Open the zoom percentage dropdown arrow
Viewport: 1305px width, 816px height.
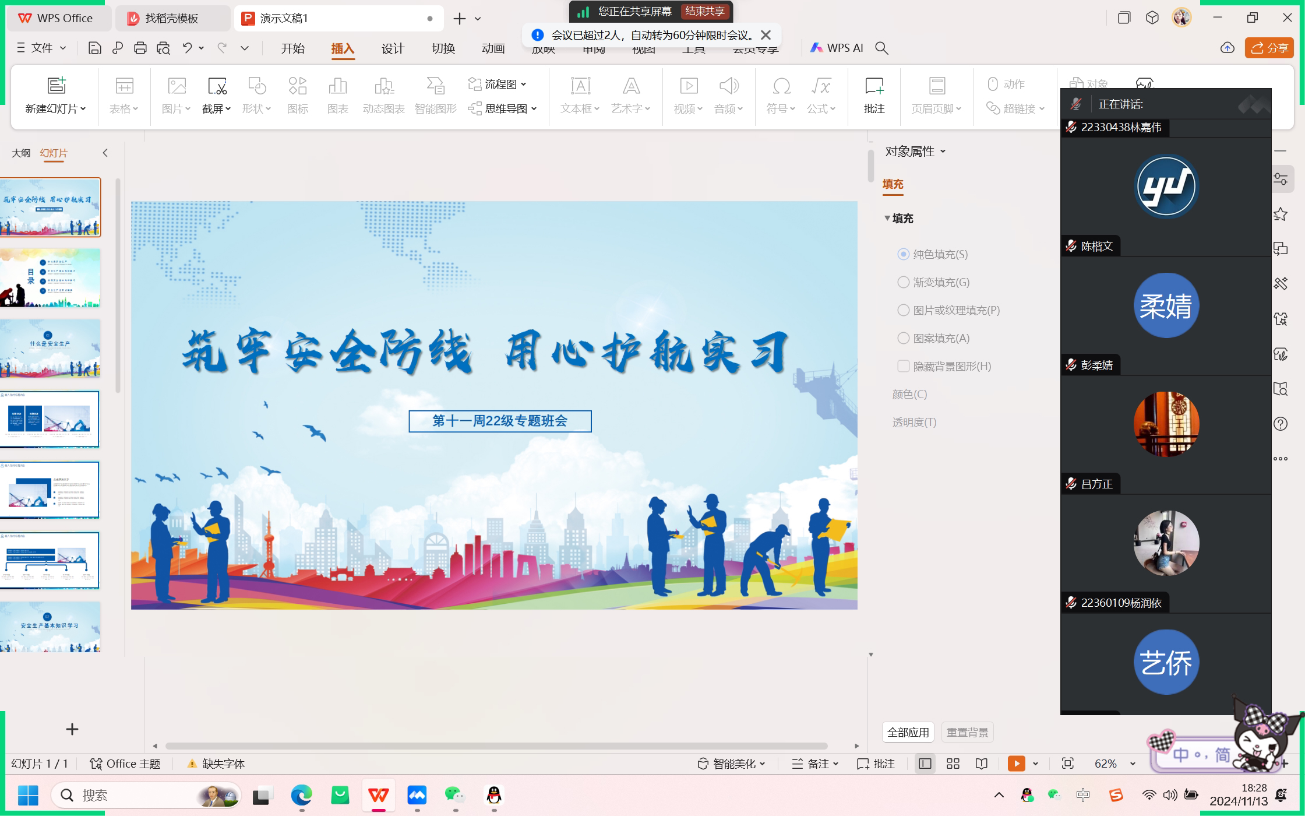pyautogui.click(x=1133, y=764)
